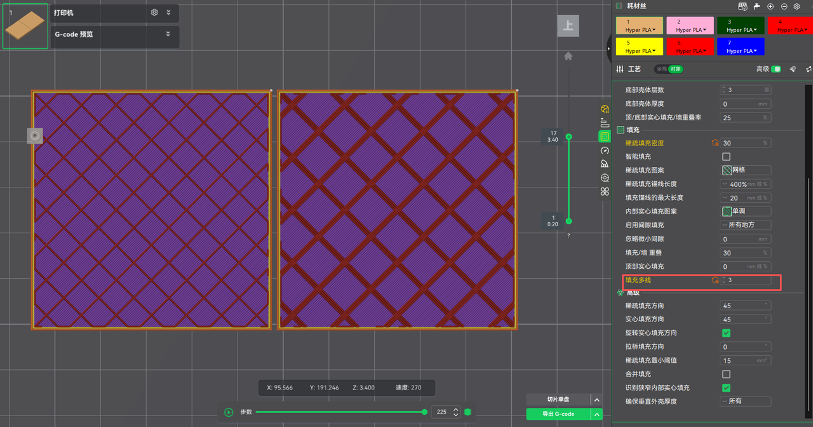Enable the 智能填充 checkbox
This screenshot has width=813, height=427.
tap(726, 156)
